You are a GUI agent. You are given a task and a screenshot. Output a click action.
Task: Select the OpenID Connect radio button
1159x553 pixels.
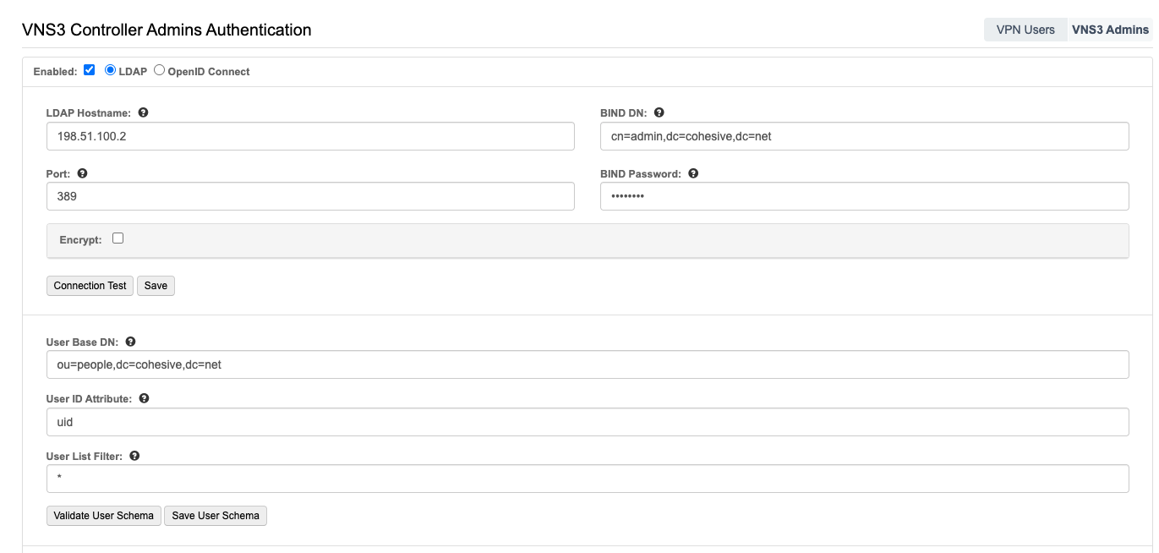tap(159, 70)
